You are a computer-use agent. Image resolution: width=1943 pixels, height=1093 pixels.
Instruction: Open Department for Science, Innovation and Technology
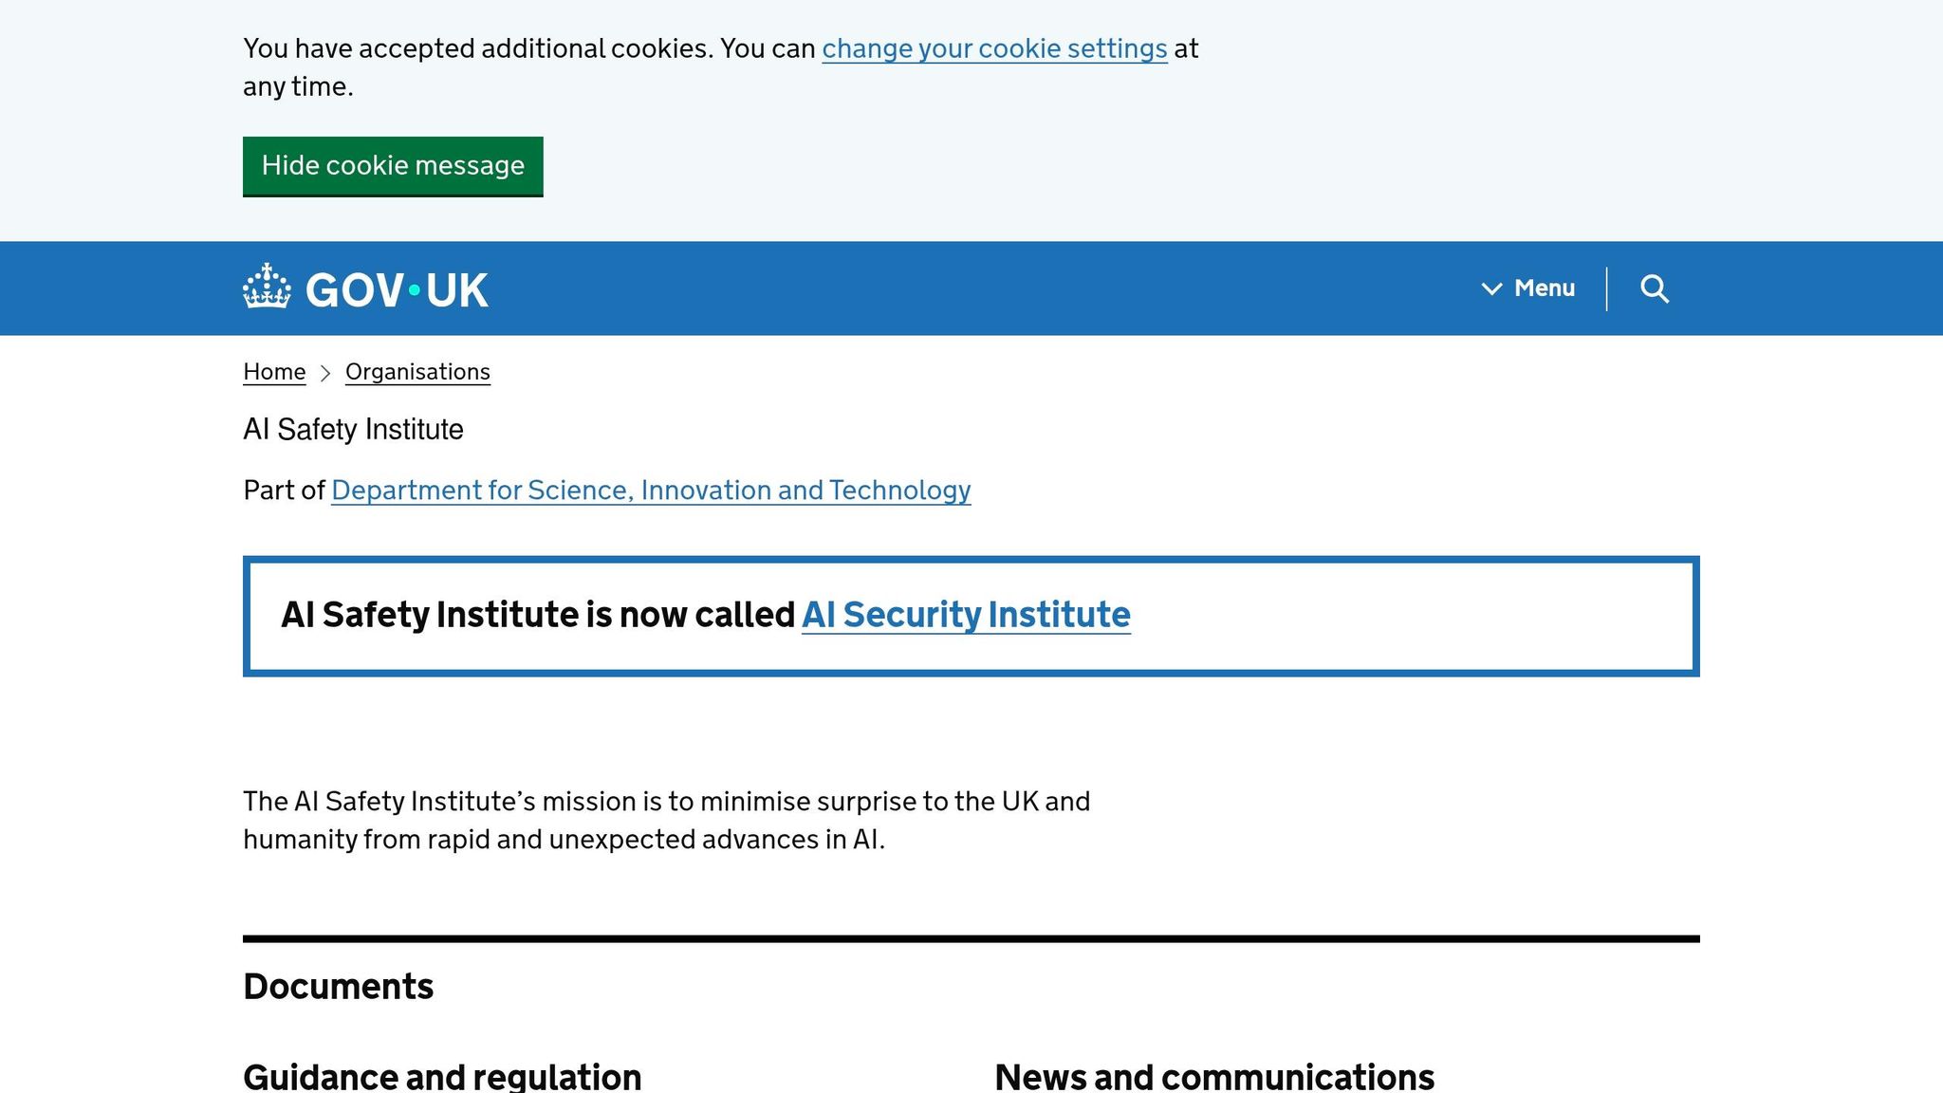[650, 491]
